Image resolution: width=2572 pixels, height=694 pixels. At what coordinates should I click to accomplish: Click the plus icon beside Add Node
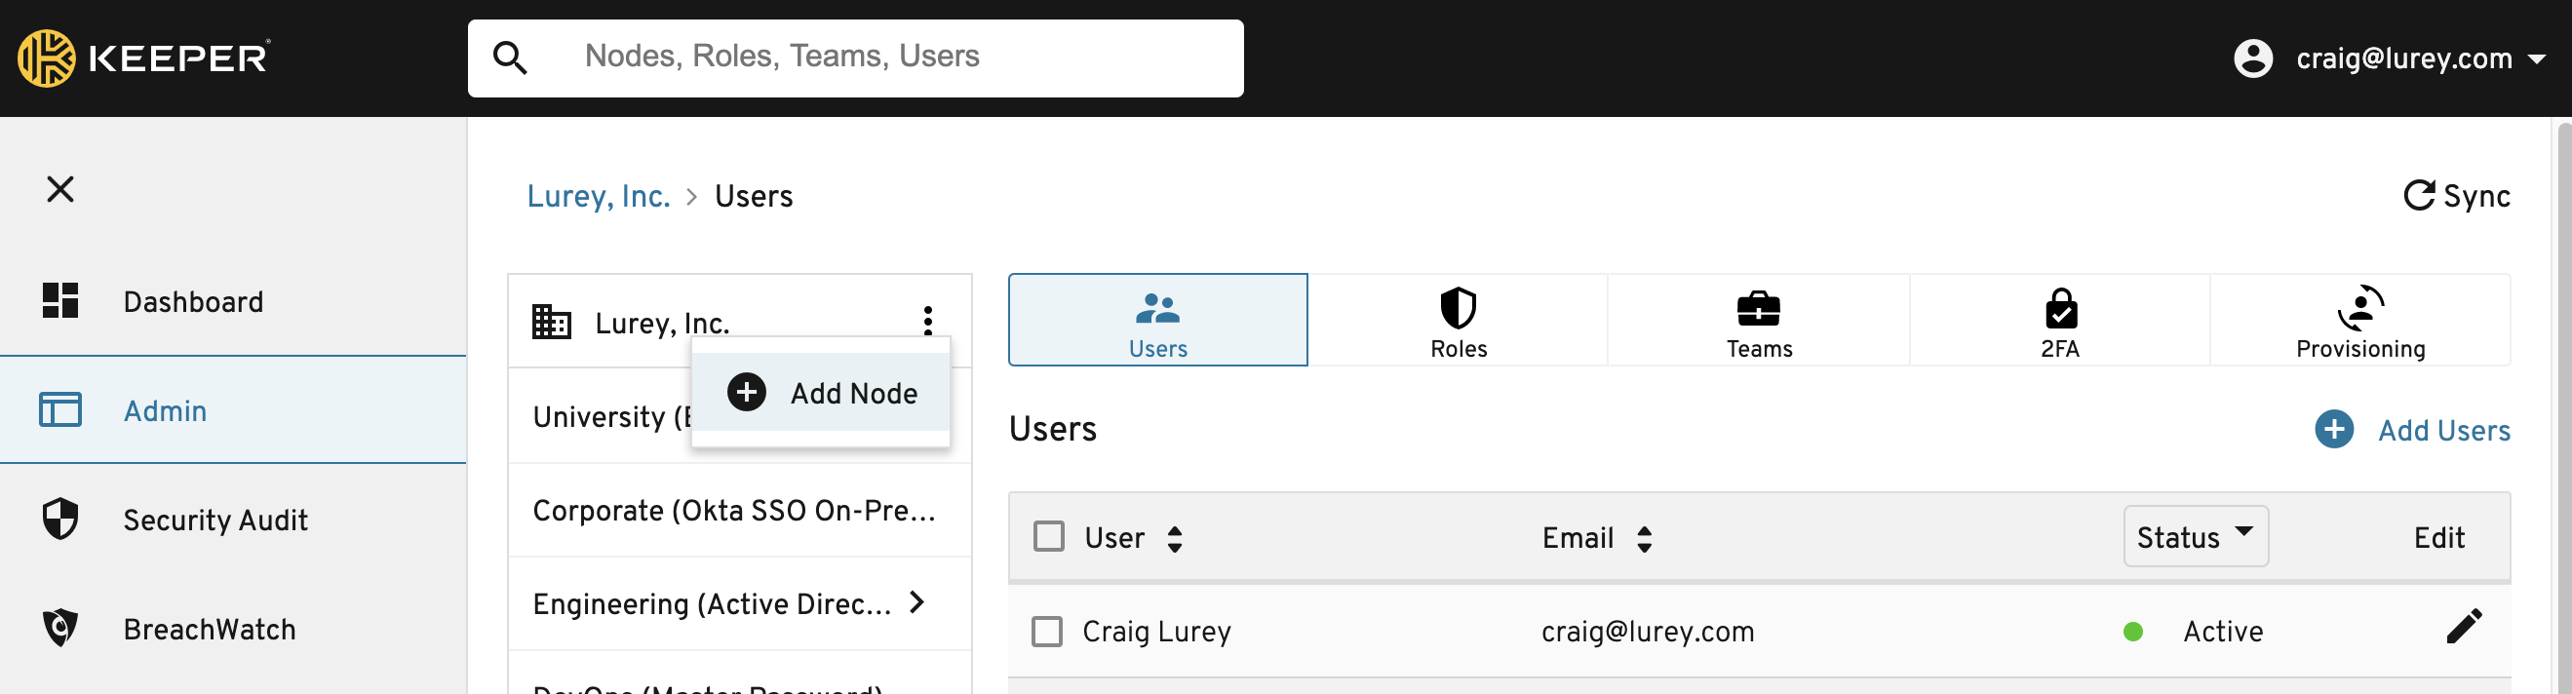pyautogui.click(x=747, y=393)
